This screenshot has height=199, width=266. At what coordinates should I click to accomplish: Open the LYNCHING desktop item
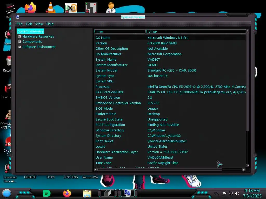click(71, 177)
